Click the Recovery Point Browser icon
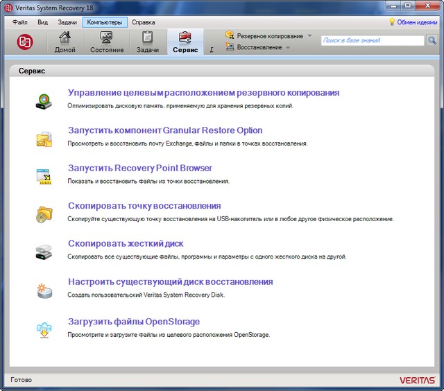444x391 pixels. click(x=44, y=176)
